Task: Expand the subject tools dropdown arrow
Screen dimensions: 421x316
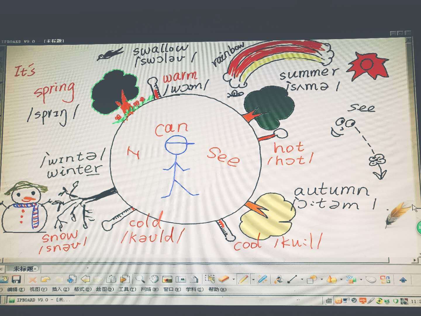Action: pos(360,280)
